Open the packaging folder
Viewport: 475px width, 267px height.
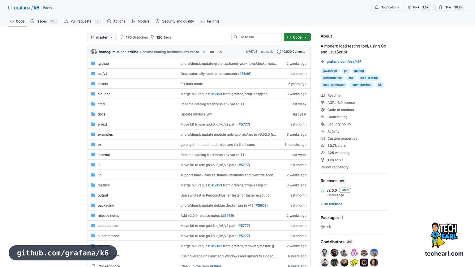[x=106, y=206]
